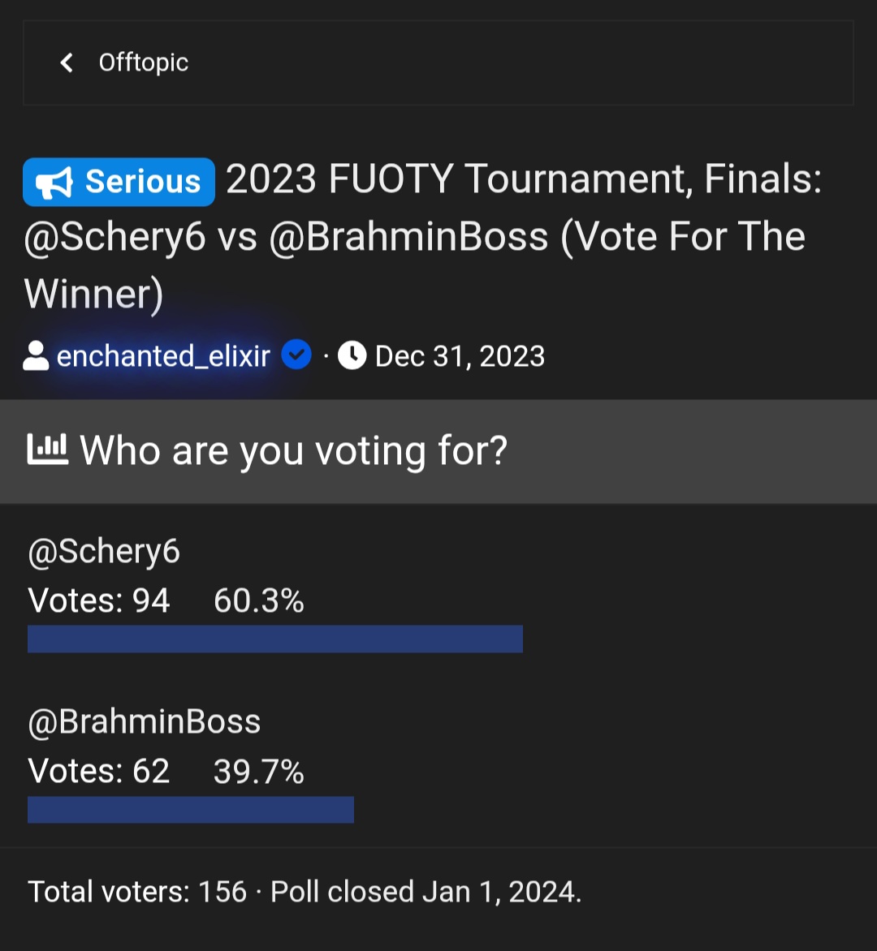This screenshot has width=877, height=951.
Task: Open the Offtopic breadcrumb link
Action: click(x=144, y=62)
